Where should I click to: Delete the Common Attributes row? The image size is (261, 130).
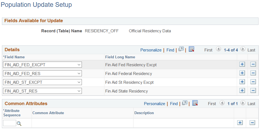(x=252, y=123)
